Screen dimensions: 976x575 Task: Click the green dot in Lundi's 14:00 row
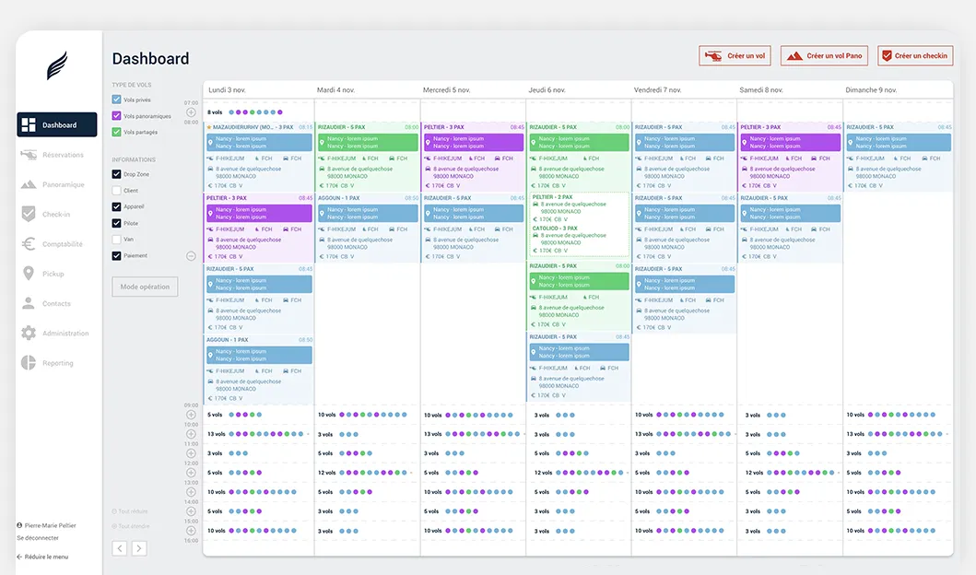tap(253, 511)
